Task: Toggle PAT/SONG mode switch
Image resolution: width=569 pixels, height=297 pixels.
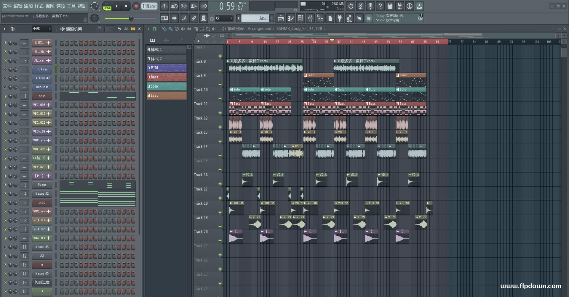Action: pos(107,6)
